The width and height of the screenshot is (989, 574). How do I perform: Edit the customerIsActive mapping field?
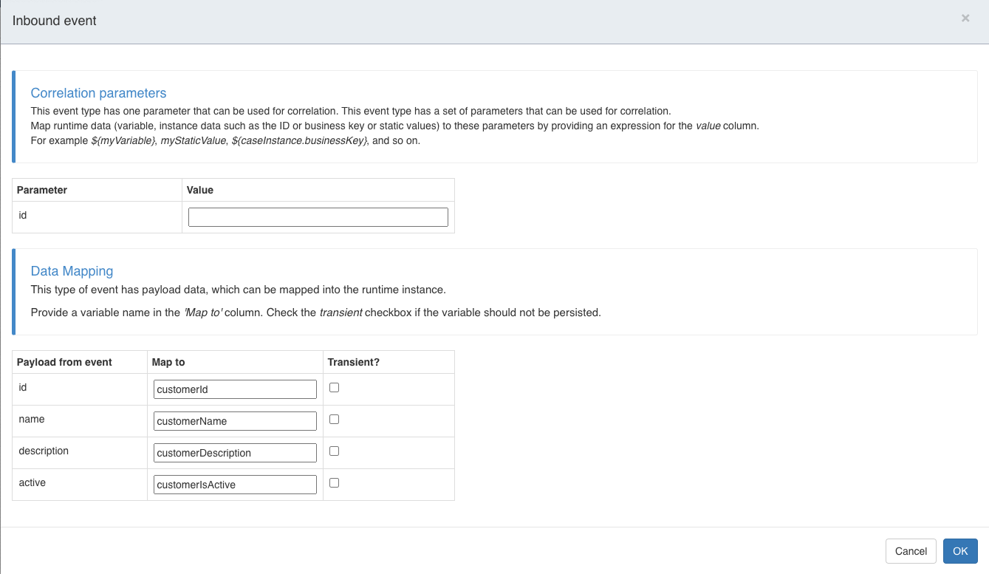click(x=235, y=485)
